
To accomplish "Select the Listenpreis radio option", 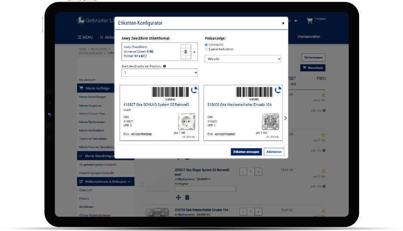I will pos(206,45).
